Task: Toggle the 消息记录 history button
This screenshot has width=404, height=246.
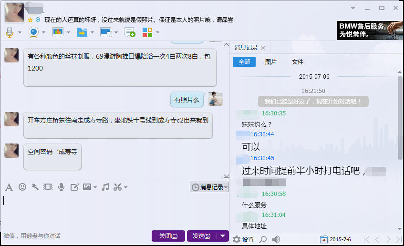Action: tap(209, 187)
